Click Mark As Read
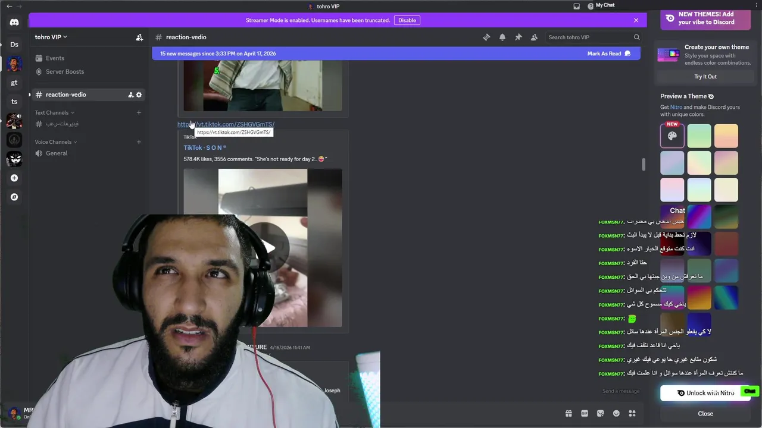762x428 pixels. coord(608,53)
